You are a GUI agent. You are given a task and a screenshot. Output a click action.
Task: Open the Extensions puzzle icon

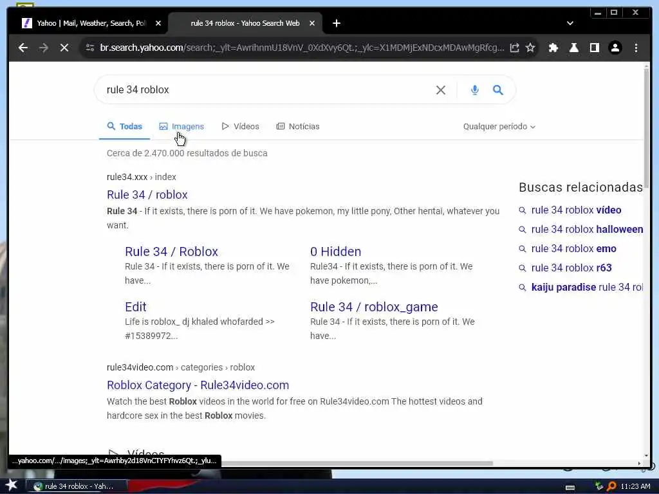(x=553, y=48)
